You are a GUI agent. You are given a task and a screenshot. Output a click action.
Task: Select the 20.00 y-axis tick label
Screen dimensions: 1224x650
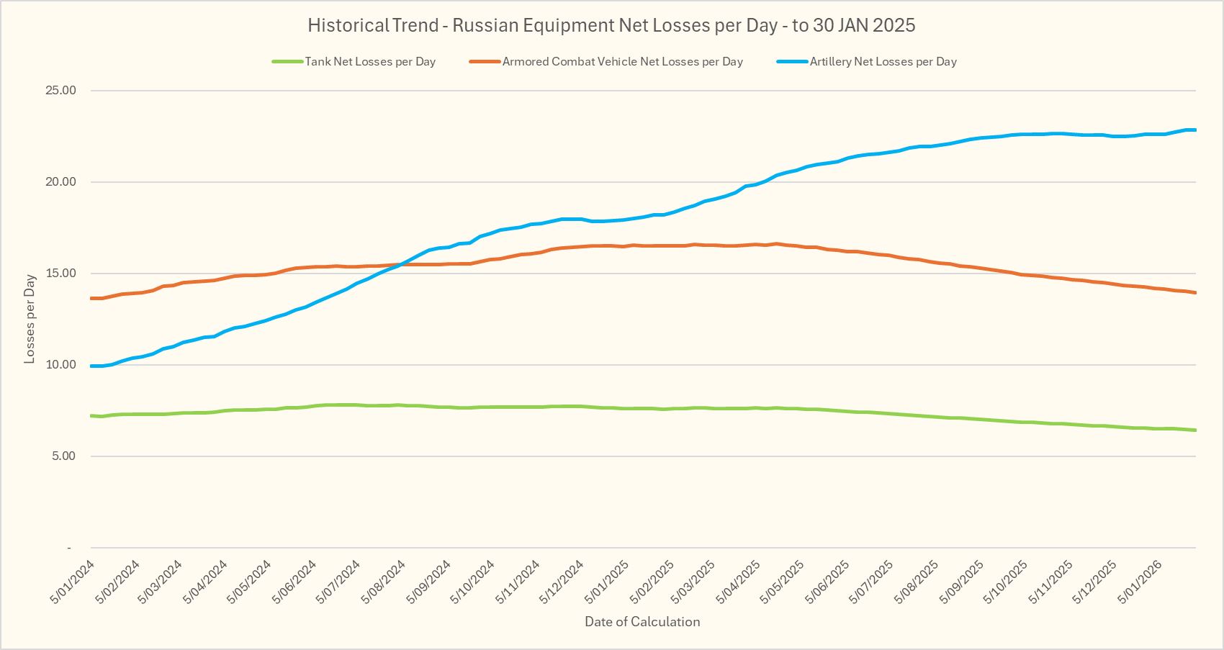tap(60, 182)
